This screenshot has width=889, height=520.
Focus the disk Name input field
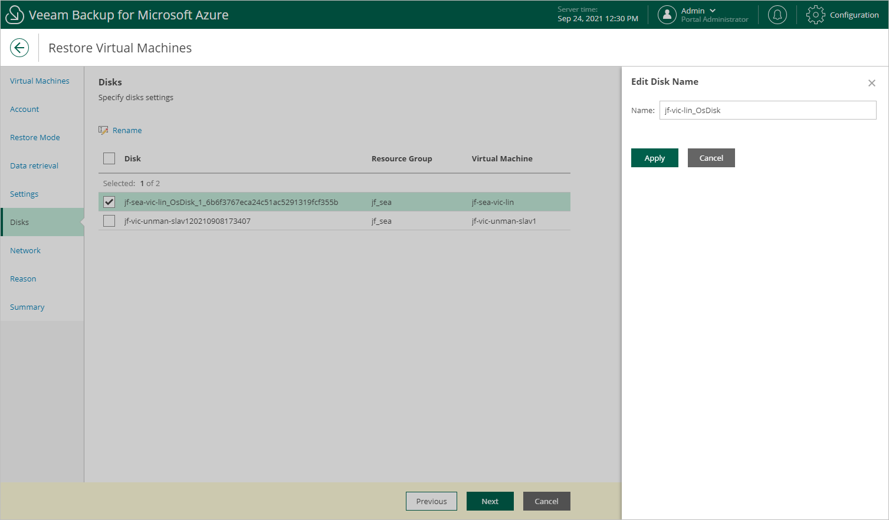click(768, 110)
